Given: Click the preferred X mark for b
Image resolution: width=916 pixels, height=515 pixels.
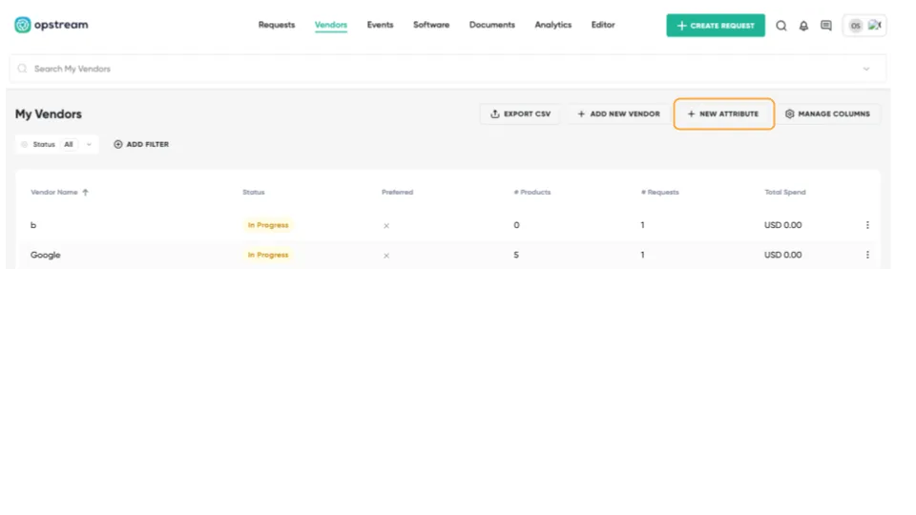Looking at the screenshot, I should [x=386, y=225].
